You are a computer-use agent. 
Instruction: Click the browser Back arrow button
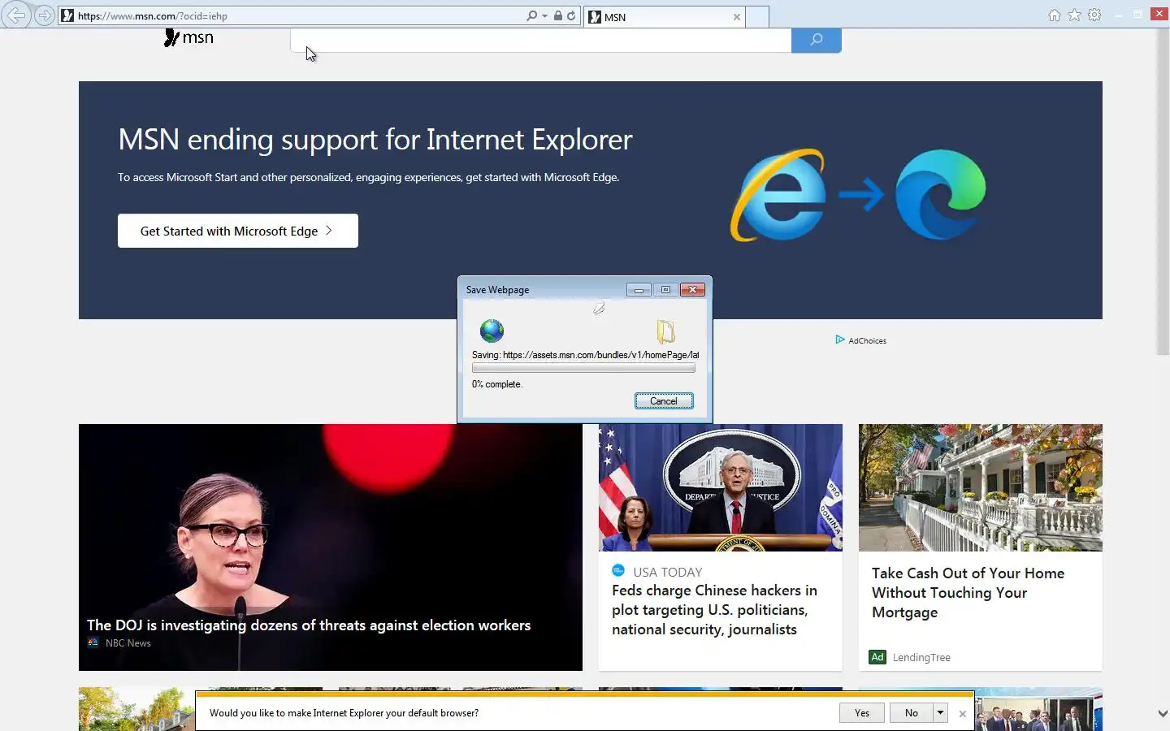16,15
